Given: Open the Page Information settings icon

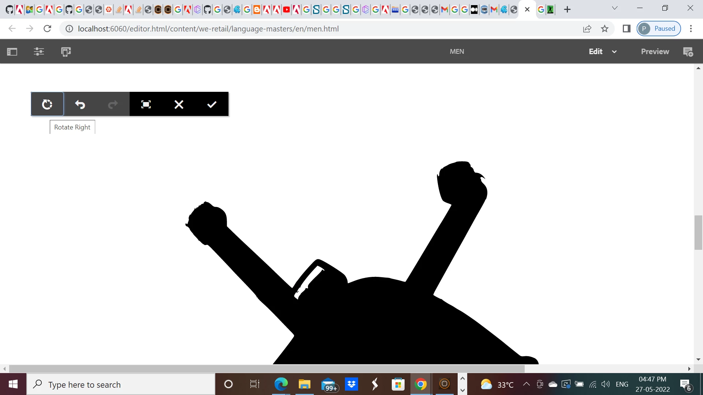Looking at the screenshot, I should 39,52.
